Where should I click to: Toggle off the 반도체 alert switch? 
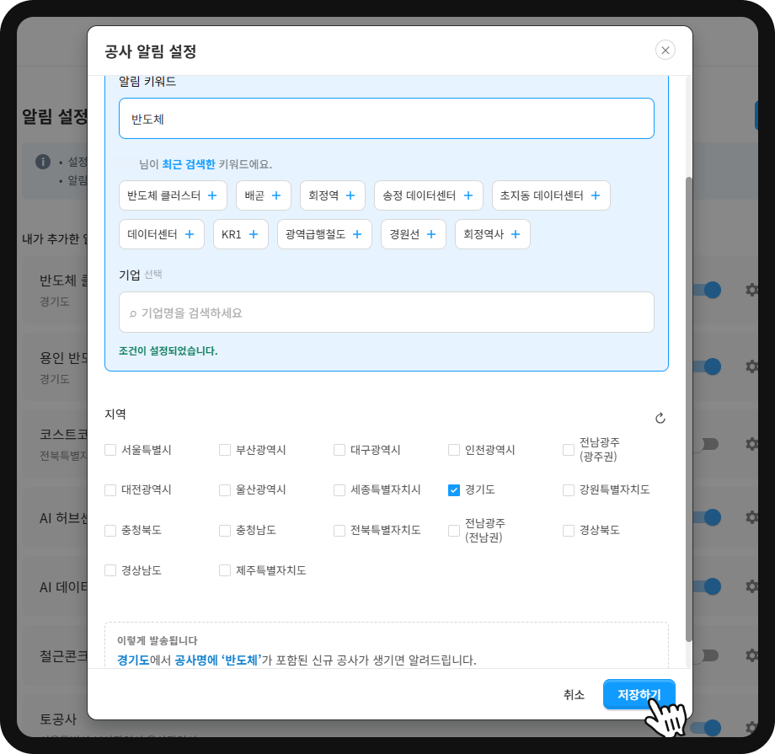click(x=707, y=290)
